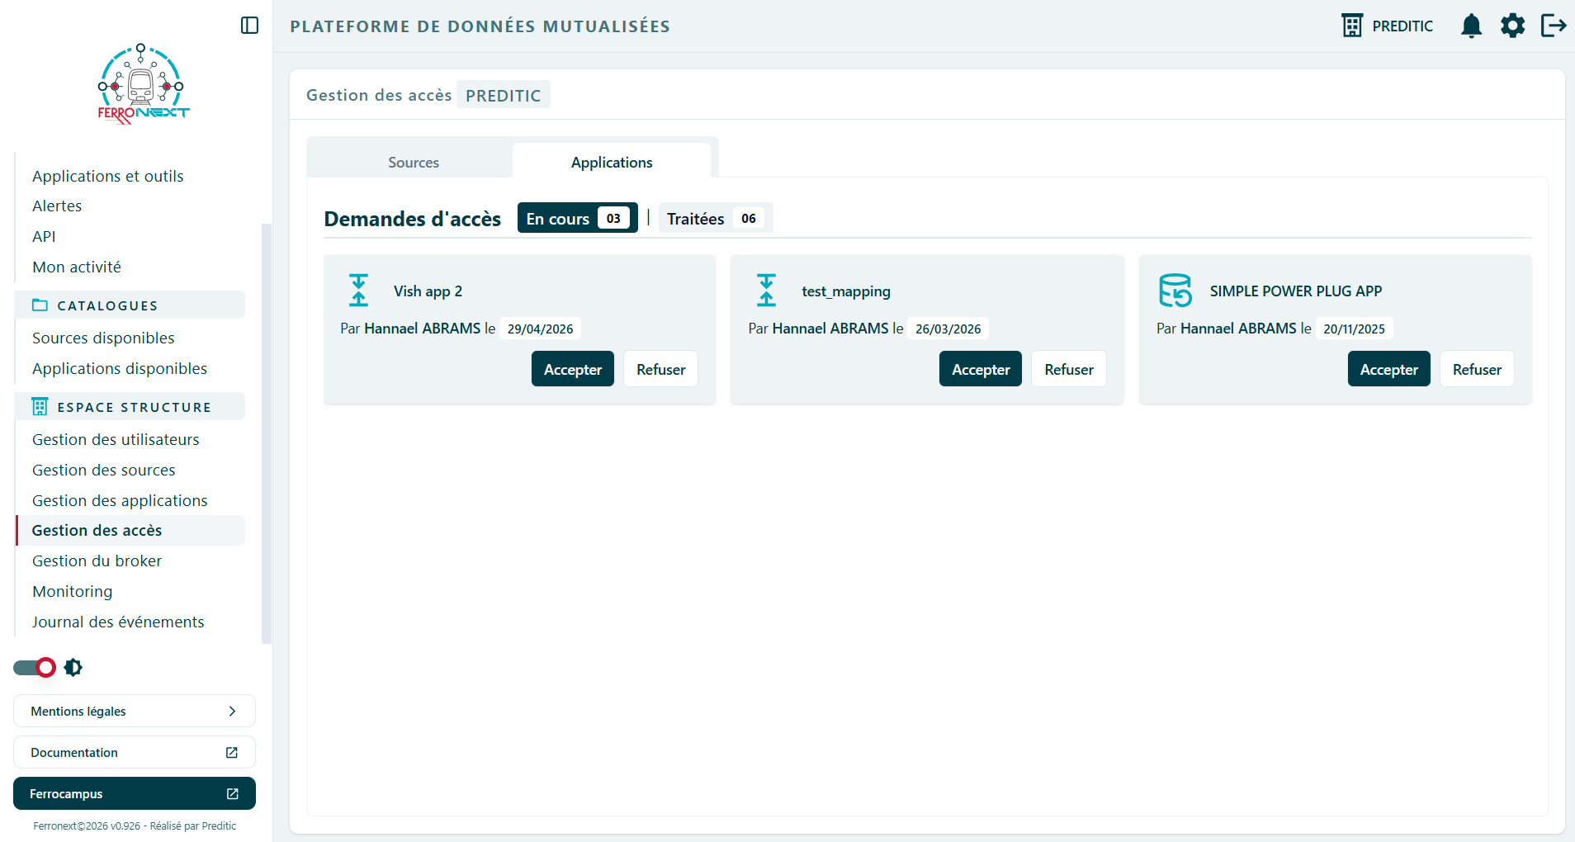1575x842 pixels.
Task: Click the logout icon
Action: [x=1554, y=26]
